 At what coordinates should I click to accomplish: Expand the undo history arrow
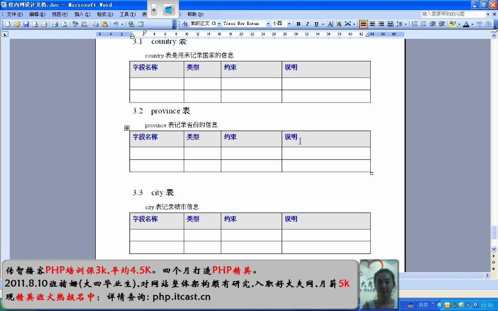pyautogui.click(x=122, y=24)
